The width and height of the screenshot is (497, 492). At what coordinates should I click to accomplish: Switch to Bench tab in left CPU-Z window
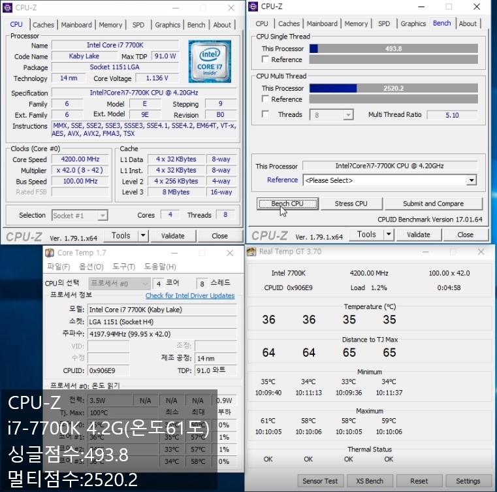pos(196,25)
